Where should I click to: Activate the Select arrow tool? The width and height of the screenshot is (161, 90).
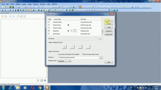pyautogui.click(x=80, y=7)
